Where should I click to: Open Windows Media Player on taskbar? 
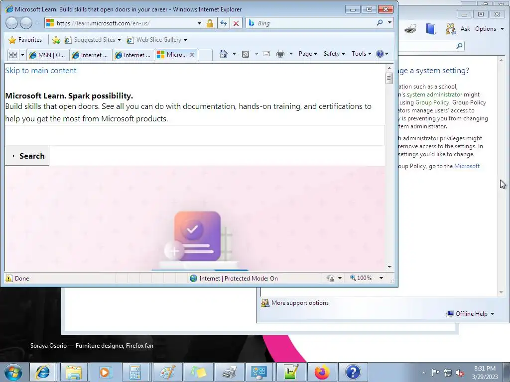click(105, 372)
